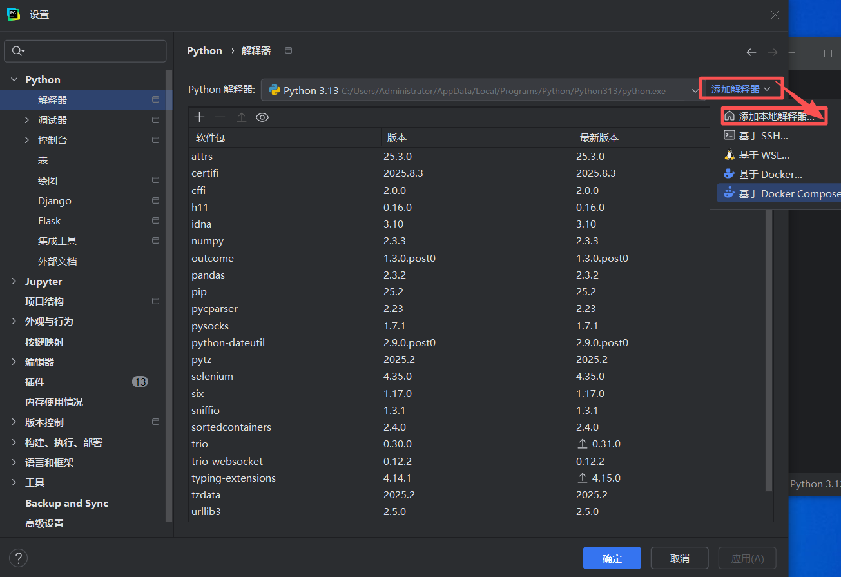
Task: Open the Python 解释器 dropdown
Action: point(481,90)
